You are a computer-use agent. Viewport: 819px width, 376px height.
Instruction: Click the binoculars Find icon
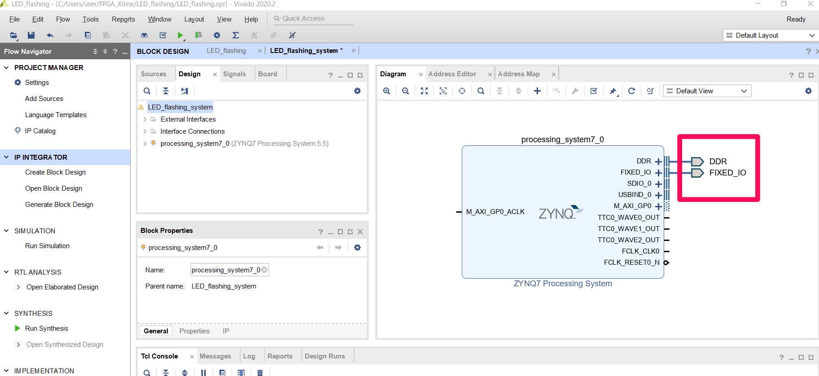tap(144, 35)
